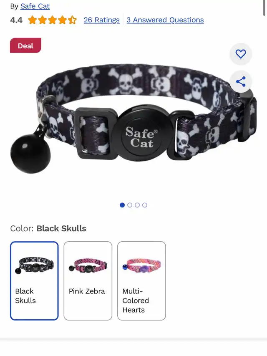Image resolution: width=267 pixels, height=356 pixels.
Task: View the 26 Ratings link
Action: tap(101, 20)
